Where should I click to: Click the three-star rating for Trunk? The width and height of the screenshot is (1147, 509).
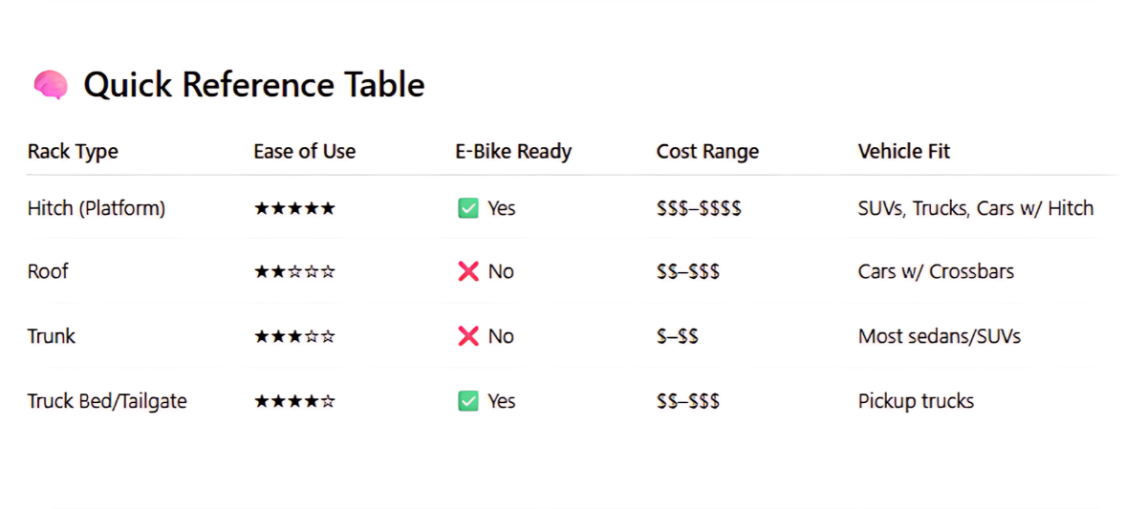point(294,336)
